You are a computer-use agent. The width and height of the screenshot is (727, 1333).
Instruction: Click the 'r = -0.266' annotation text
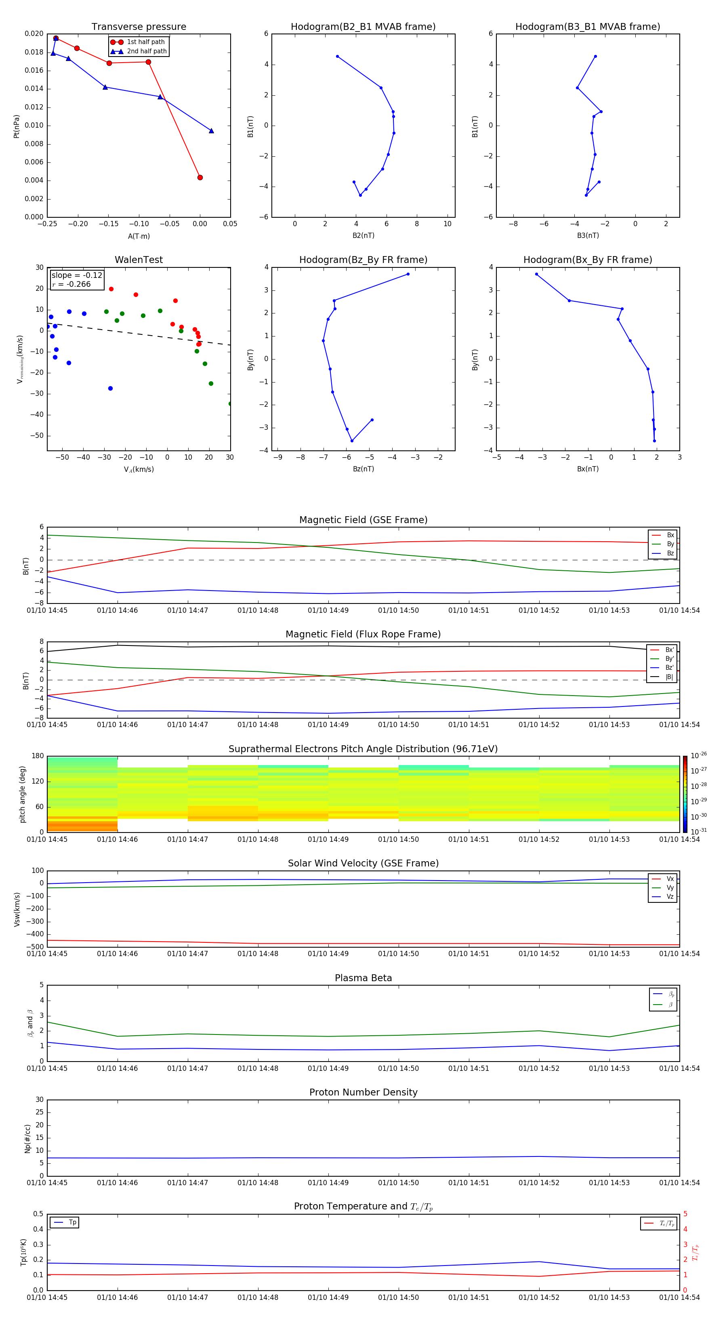click(71, 284)
